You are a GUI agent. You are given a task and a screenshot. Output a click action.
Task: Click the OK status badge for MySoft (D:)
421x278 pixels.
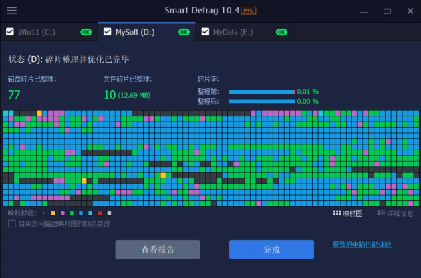(184, 32)
